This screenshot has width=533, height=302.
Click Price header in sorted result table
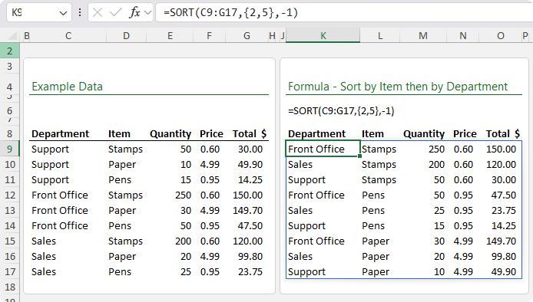pos(465,133)
